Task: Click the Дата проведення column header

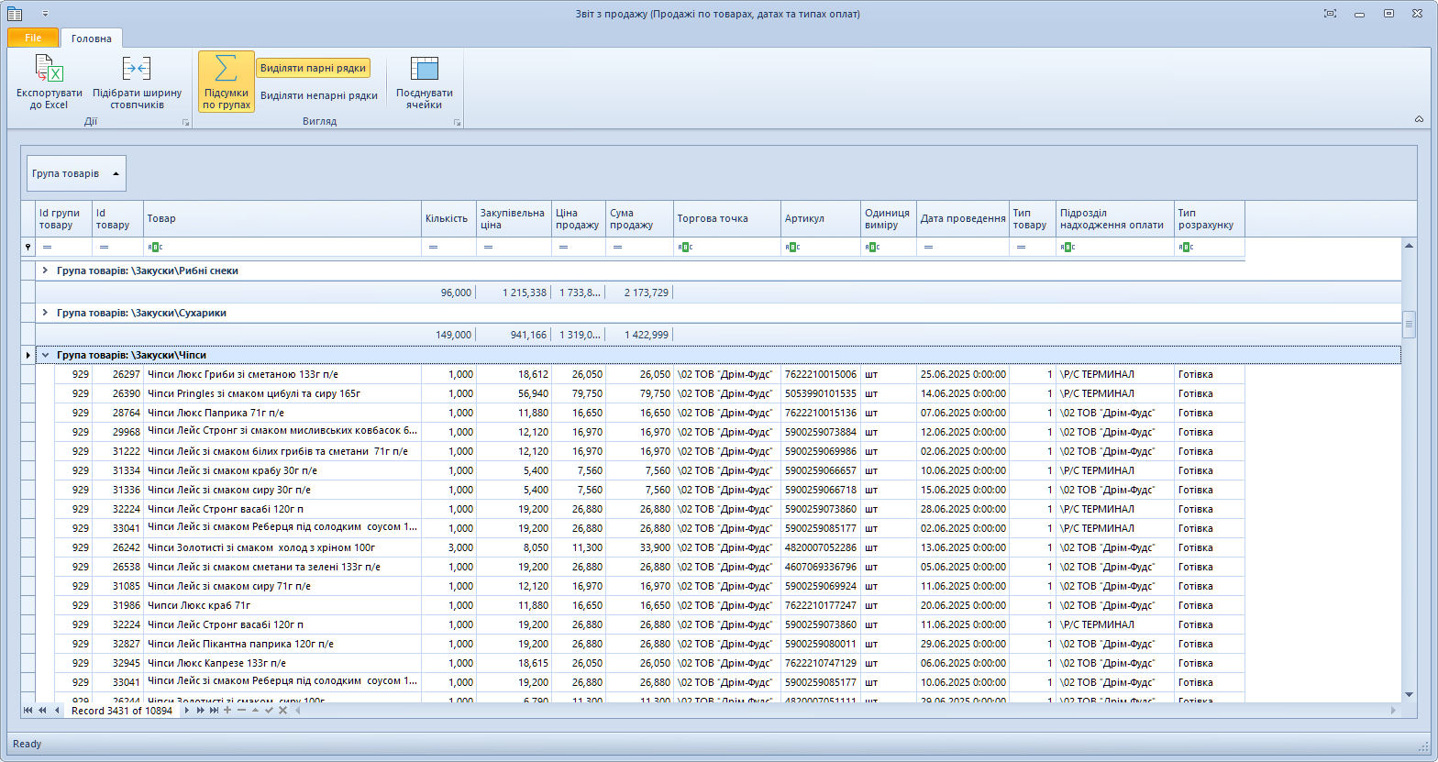Action: (963, 218)
